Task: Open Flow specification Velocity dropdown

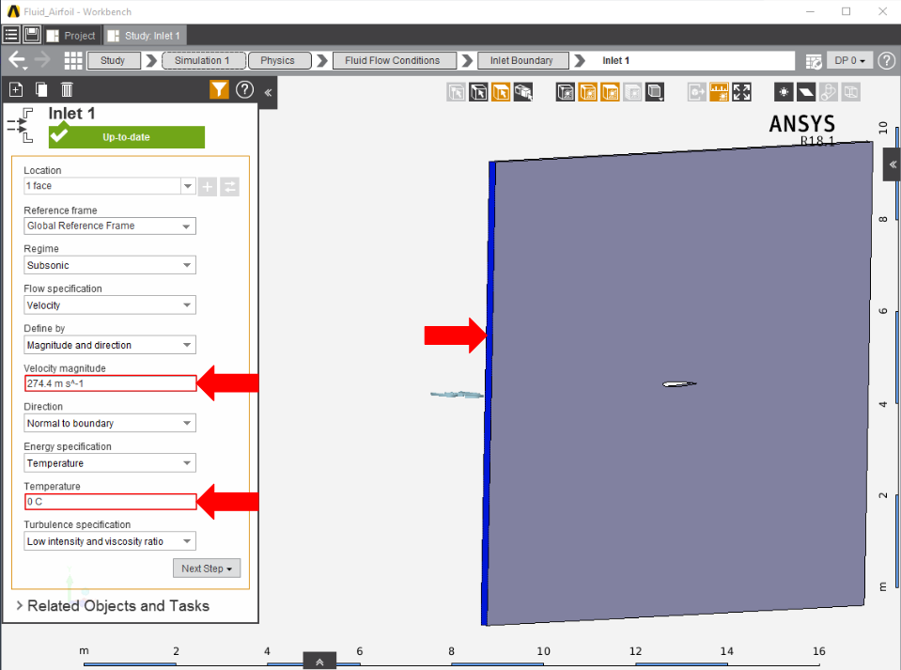Action: pos(110,305)
